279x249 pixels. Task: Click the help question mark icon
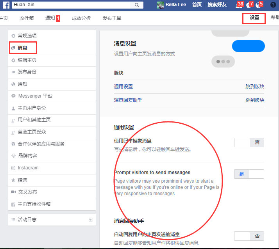(273, 5)
